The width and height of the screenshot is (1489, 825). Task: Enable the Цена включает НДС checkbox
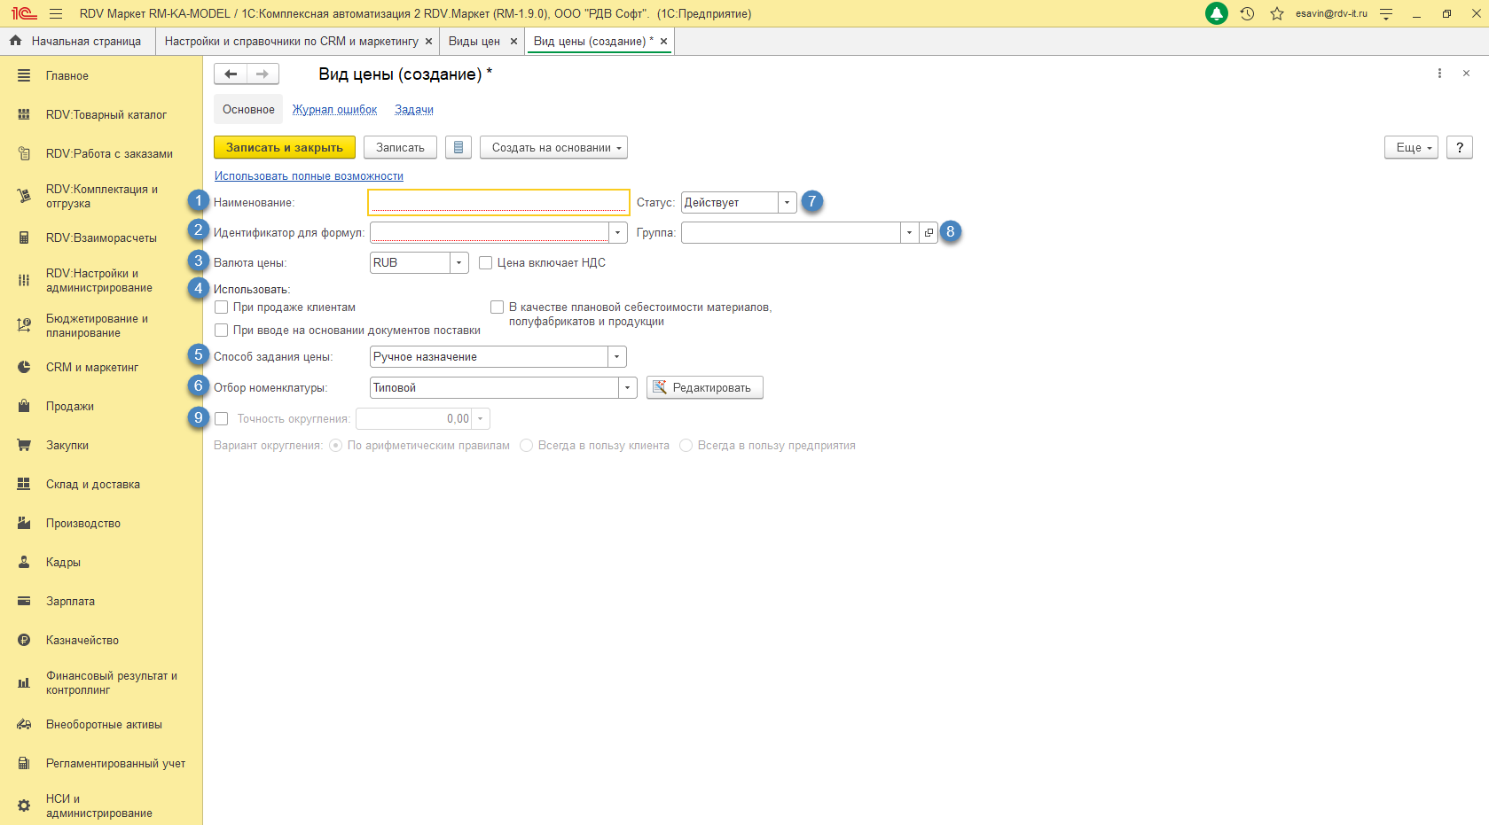tap(486, 263)
